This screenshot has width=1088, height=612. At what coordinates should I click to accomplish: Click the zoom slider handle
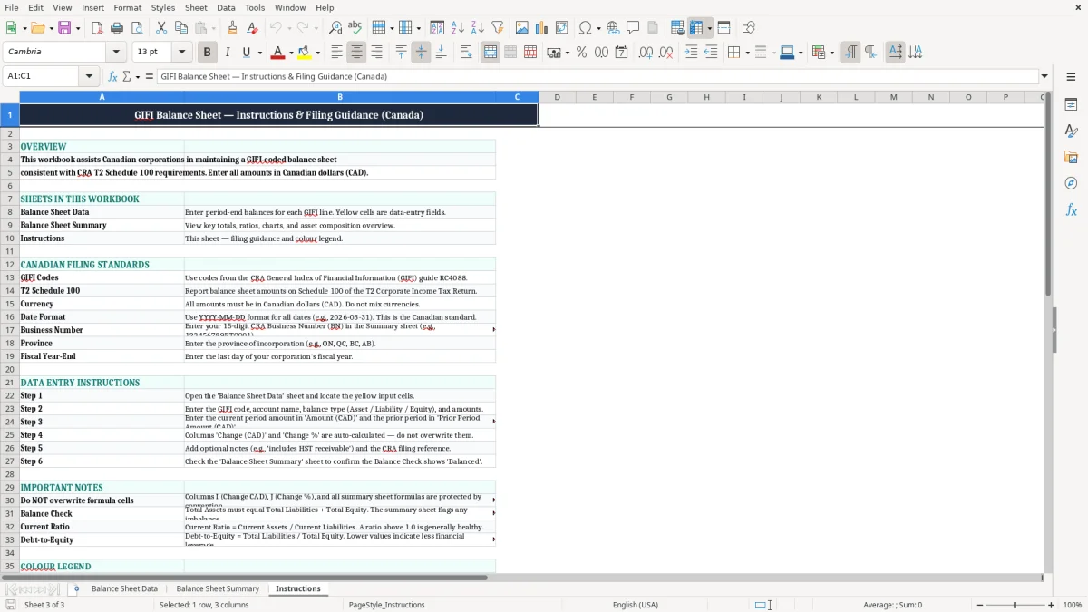coord(1015,605)
